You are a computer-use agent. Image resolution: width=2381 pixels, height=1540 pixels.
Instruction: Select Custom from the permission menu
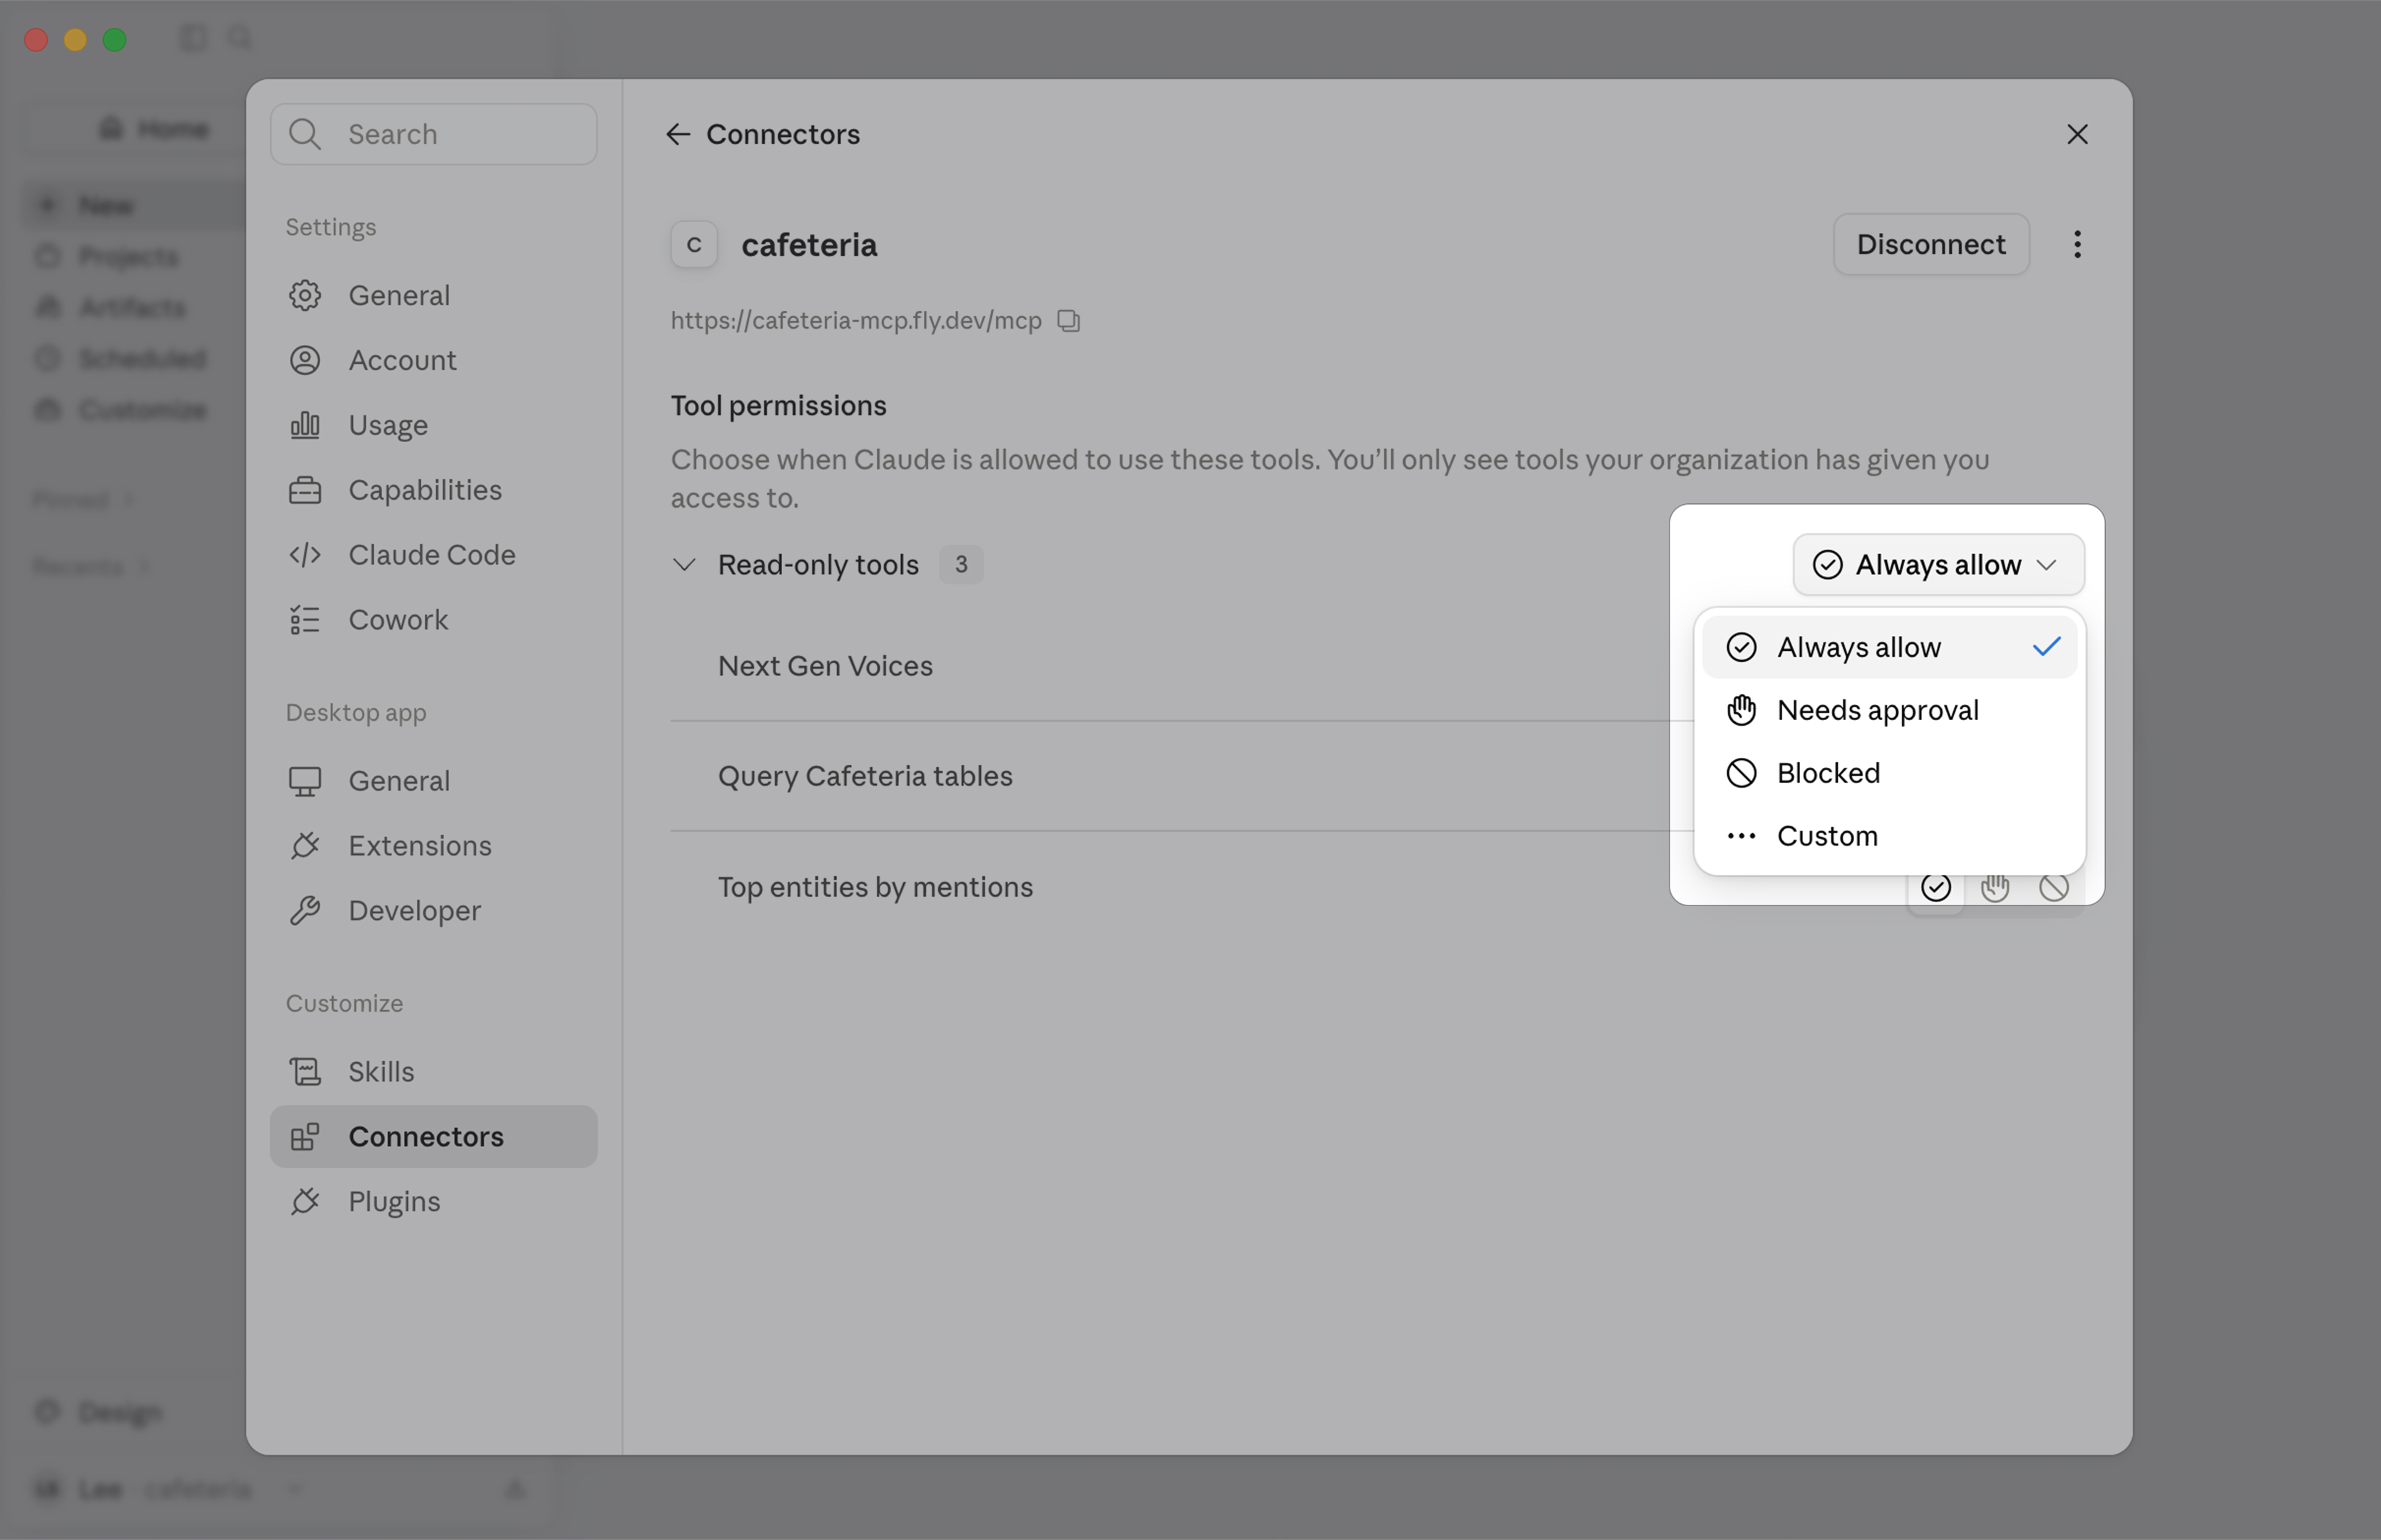(1888, 836)
